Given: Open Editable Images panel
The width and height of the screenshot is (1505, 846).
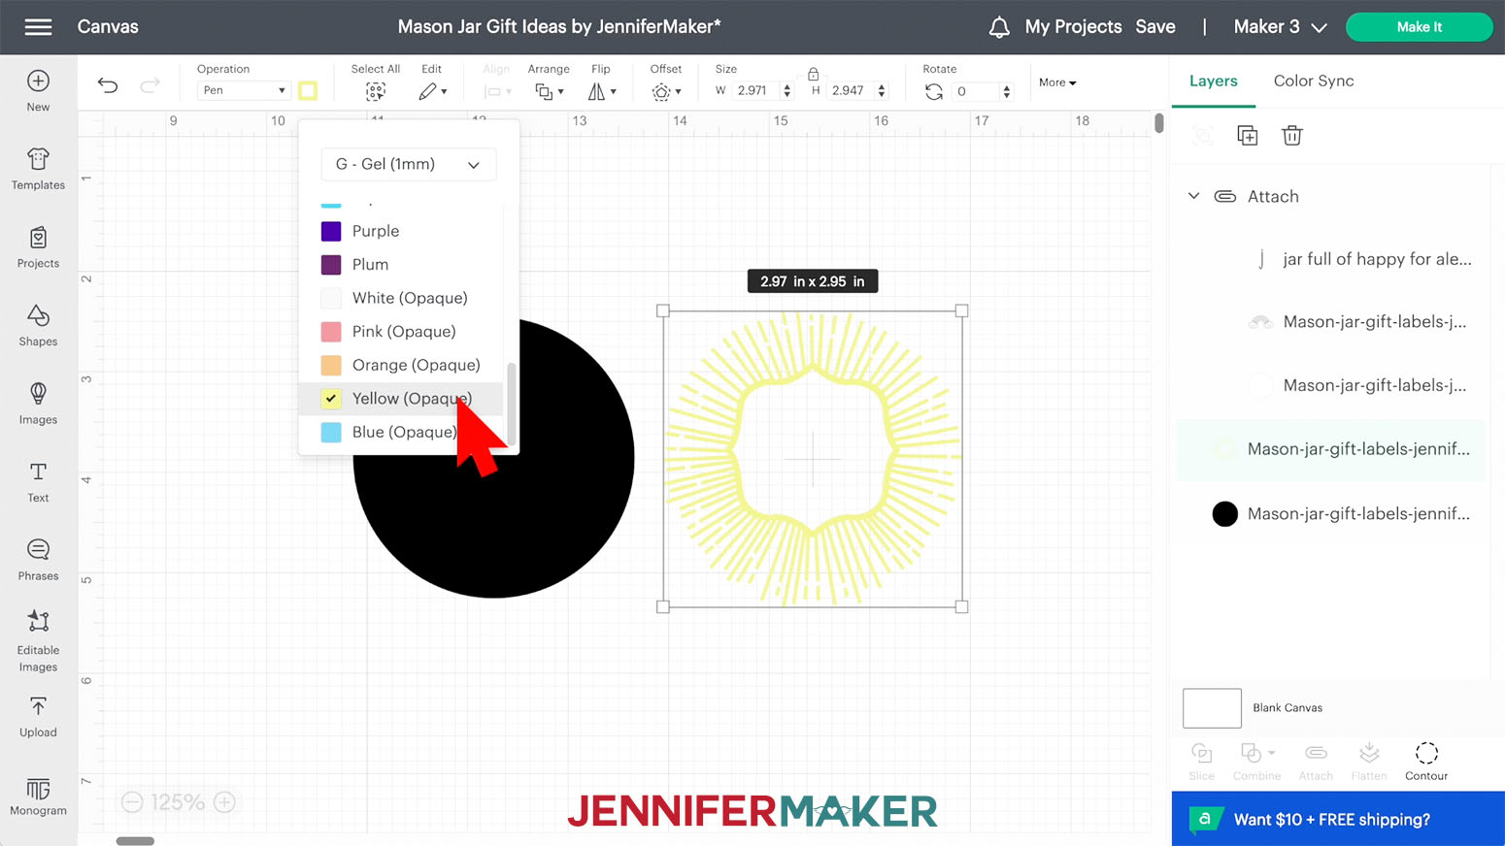Looking at the screenshot, I should [x=38, y=640].
